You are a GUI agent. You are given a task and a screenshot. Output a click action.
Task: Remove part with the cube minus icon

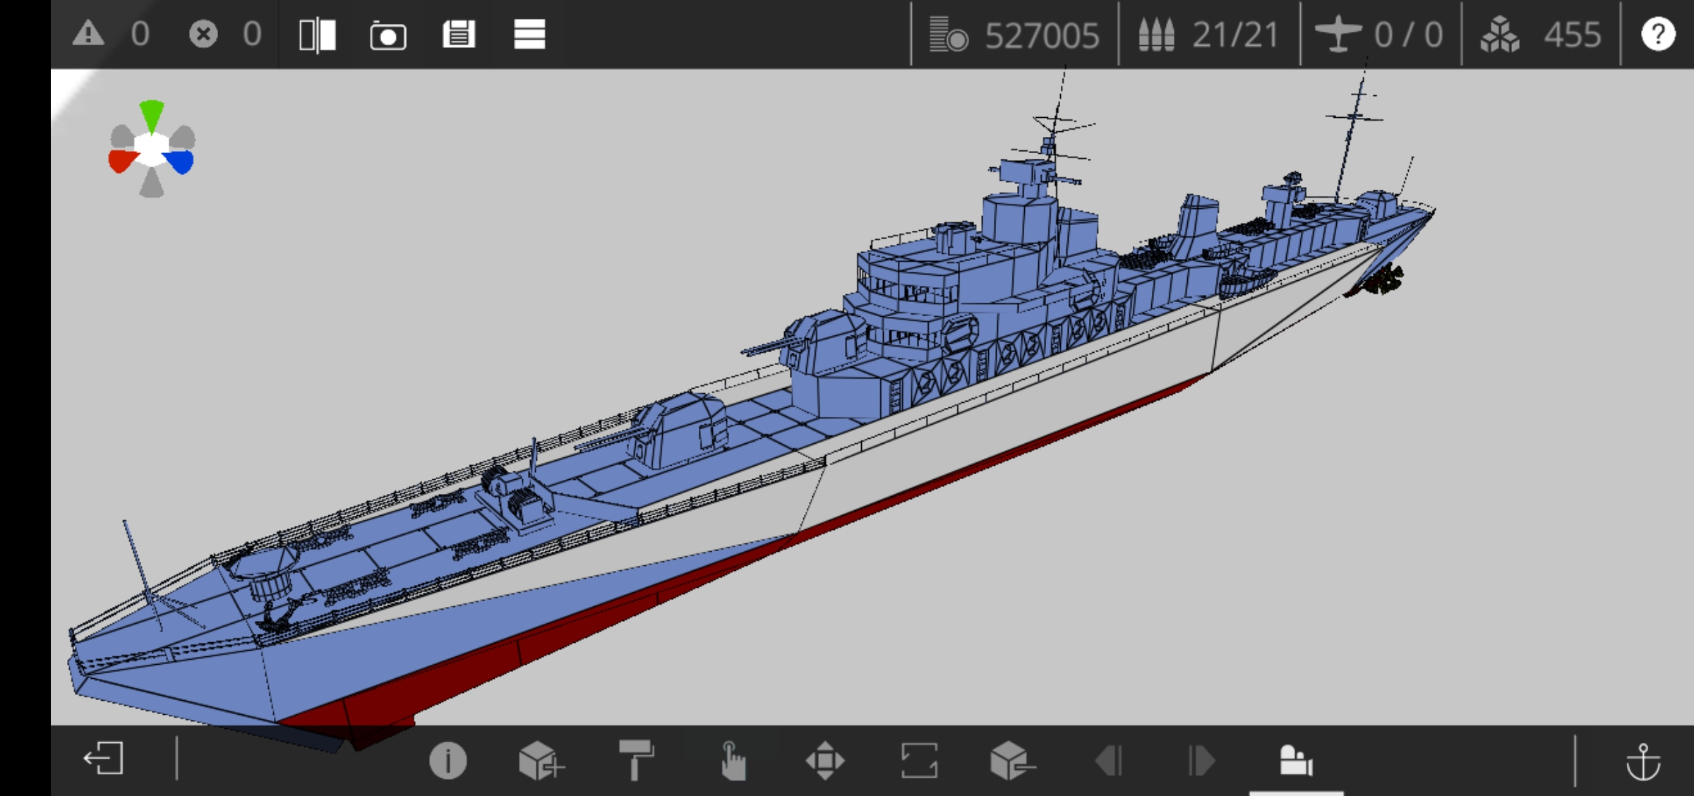1013,761
